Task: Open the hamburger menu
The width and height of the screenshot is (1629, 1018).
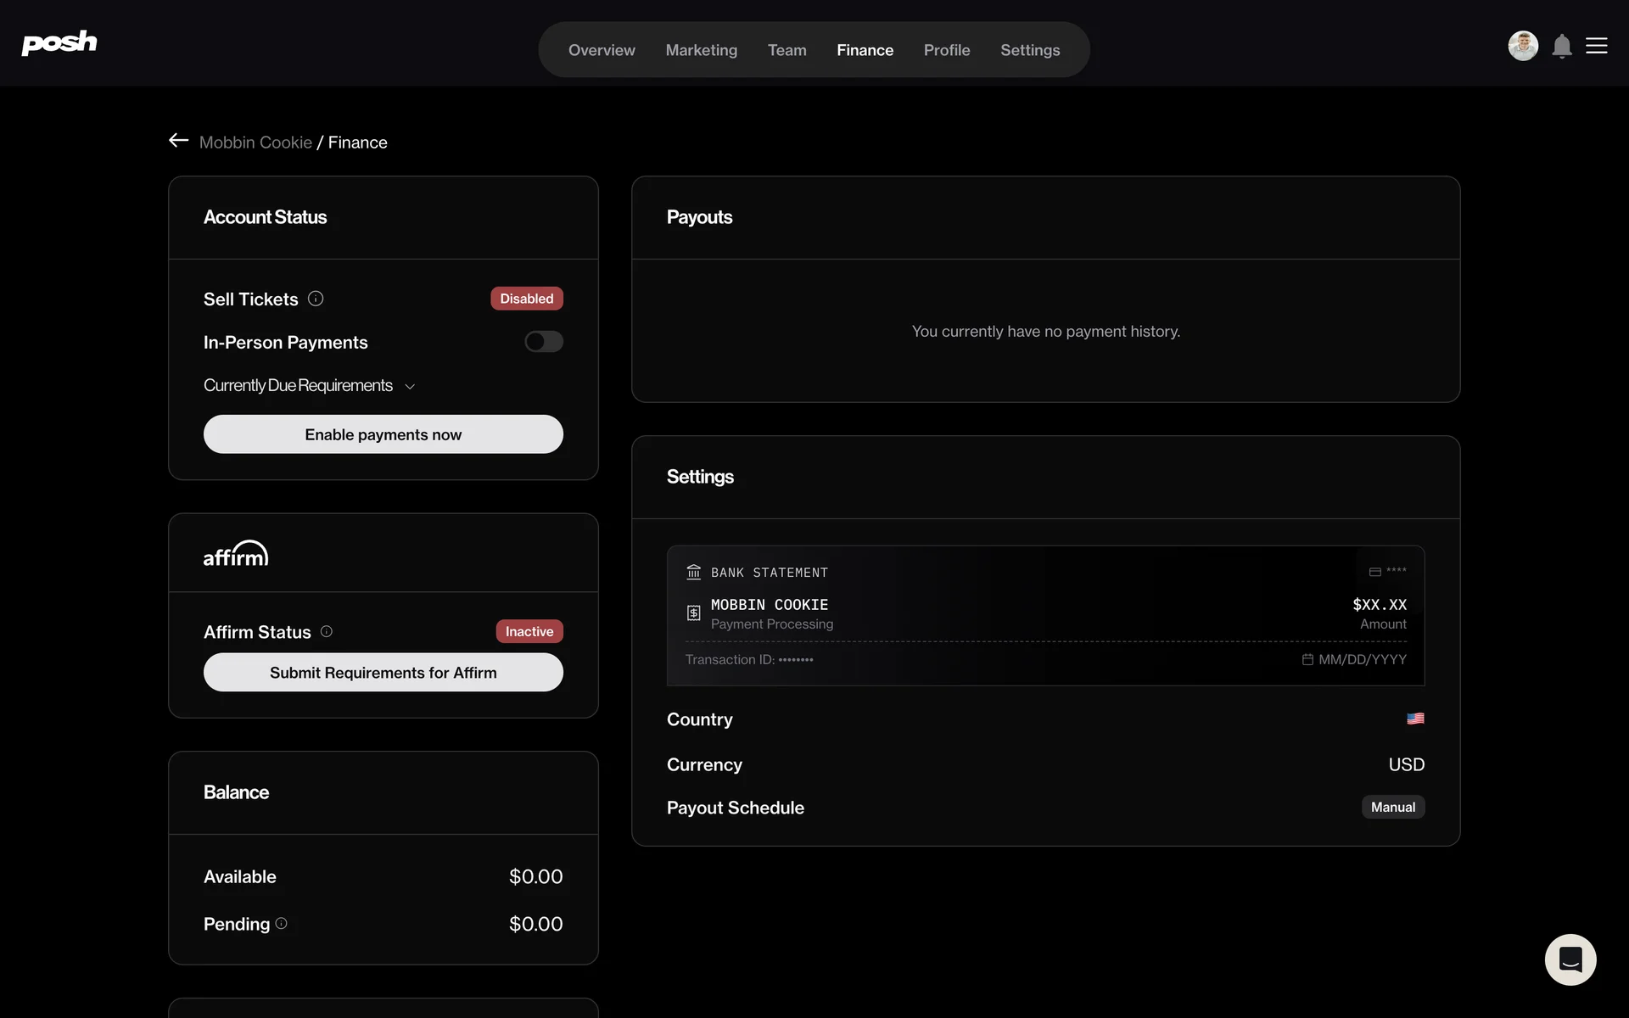Action: 1597,46
